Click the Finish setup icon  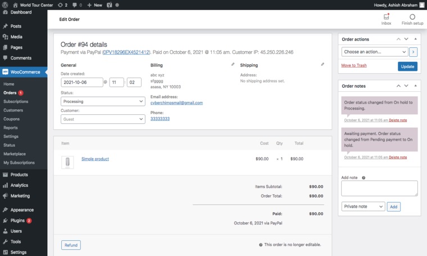pyautogui.click(x=412, y=17)
